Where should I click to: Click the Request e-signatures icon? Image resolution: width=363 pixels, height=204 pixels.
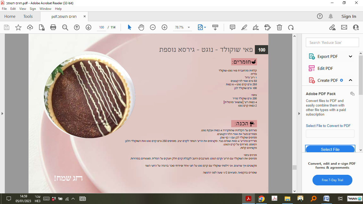click(267, 27)
